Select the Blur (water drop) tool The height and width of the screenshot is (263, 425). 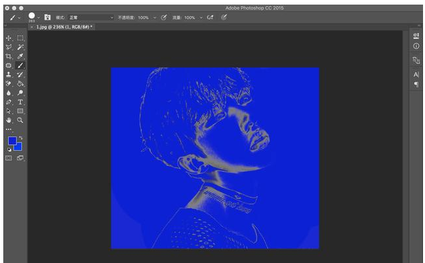9,93
